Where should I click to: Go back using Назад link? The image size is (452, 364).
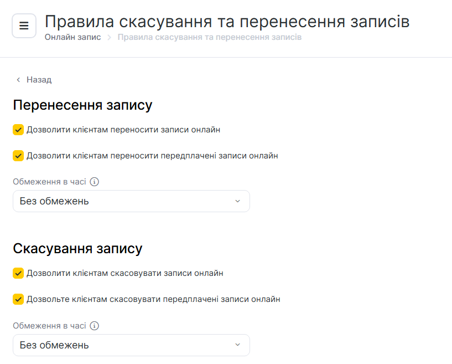pos(39,80)
